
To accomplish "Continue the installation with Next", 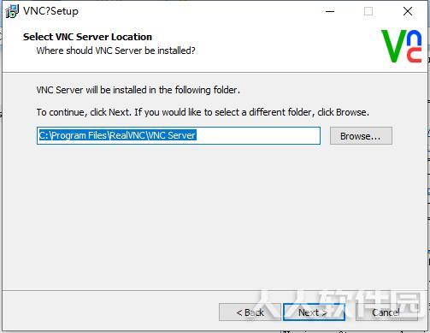I will click(x=314, y=312).
